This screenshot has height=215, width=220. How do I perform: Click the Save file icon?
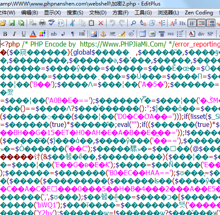(12, 23)
